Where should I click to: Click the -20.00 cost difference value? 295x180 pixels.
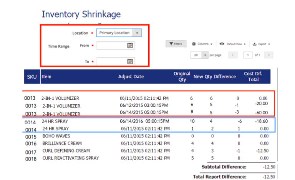[262, 104]
